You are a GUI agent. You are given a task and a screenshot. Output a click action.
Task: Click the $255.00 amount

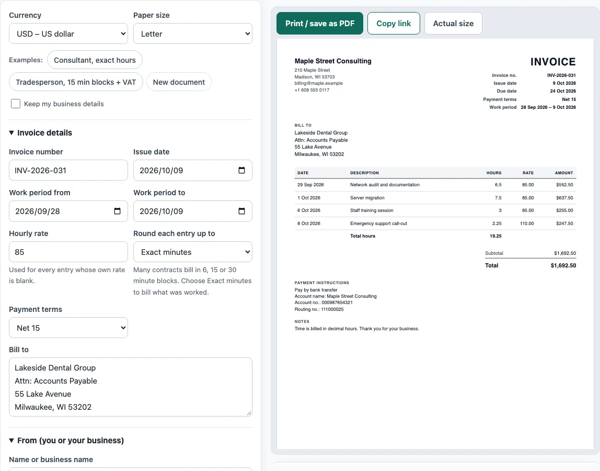(x=564, y=210)
